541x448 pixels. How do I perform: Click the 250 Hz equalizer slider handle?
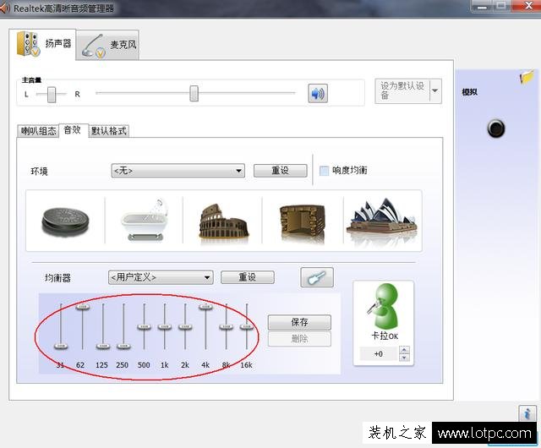tap(123, 347)
